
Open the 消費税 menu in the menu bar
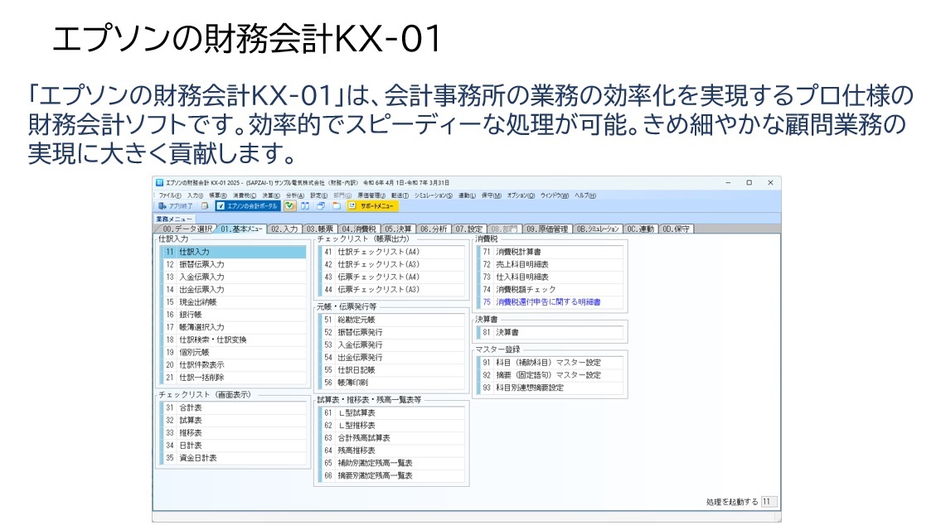tap(245, 195)
